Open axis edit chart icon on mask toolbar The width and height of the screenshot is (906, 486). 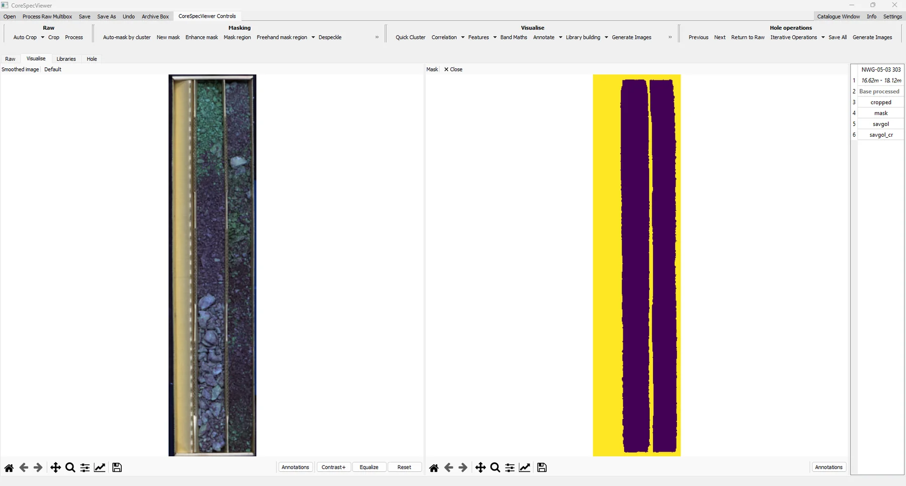point(524,467)
